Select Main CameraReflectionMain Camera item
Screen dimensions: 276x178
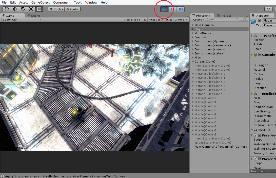pos(221,147)
